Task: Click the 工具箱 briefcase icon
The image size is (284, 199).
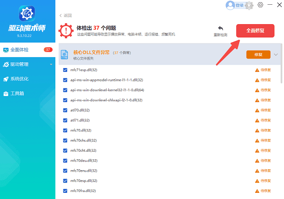Action: coord(6,94)
